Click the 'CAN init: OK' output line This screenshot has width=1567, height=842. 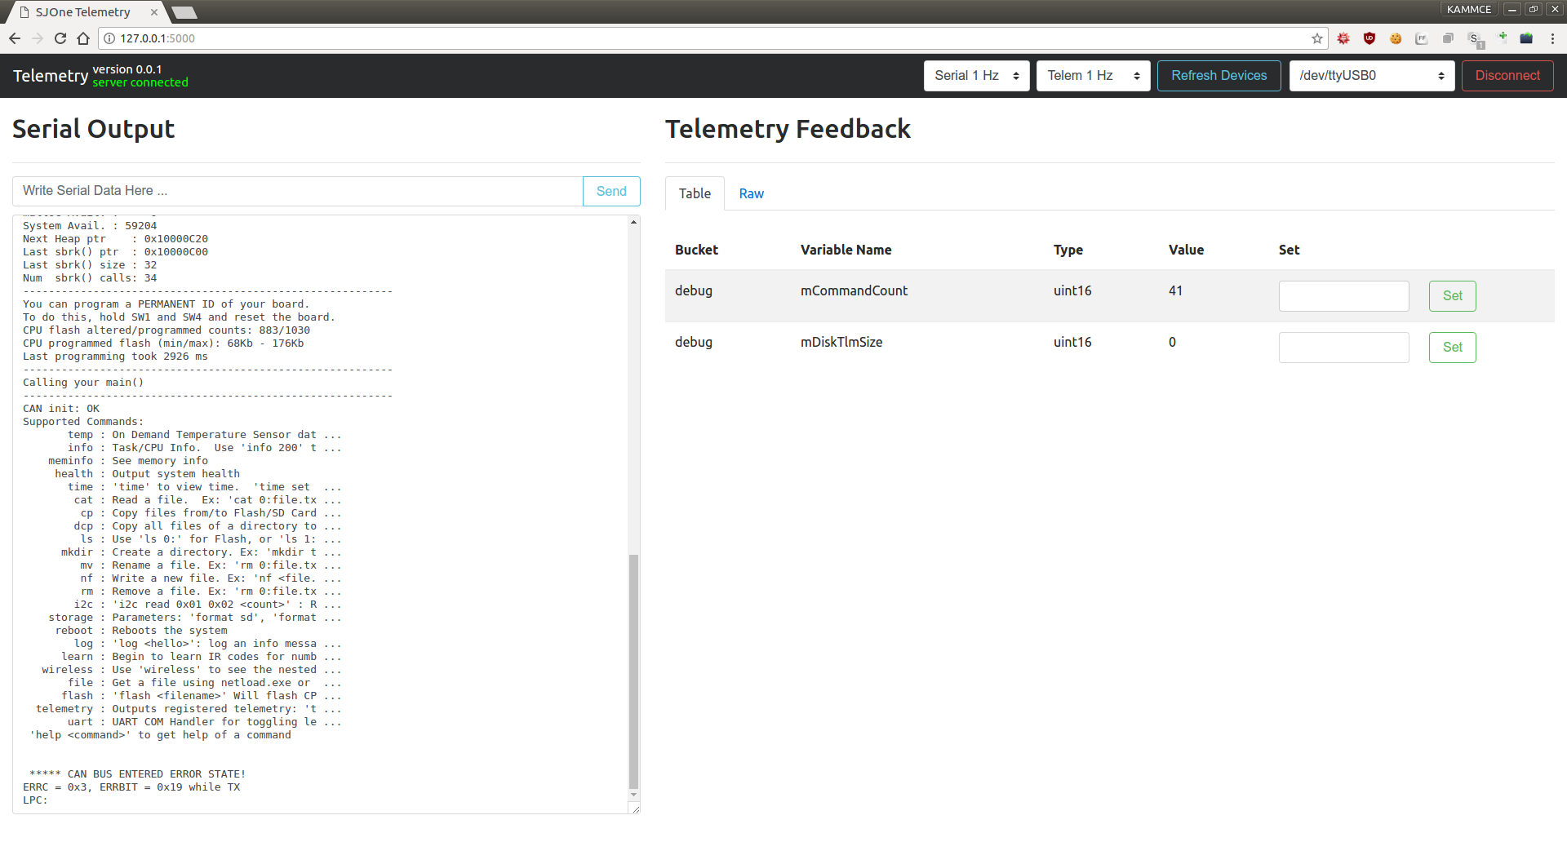61,409
